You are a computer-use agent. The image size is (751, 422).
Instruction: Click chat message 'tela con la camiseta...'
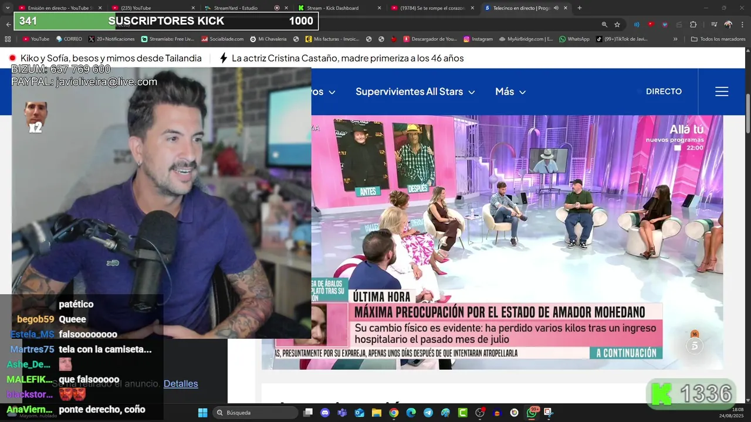coord(105,349)
